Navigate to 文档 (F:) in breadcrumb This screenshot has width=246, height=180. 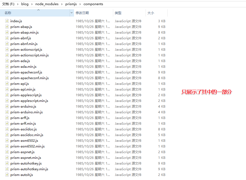pos(8,4)
